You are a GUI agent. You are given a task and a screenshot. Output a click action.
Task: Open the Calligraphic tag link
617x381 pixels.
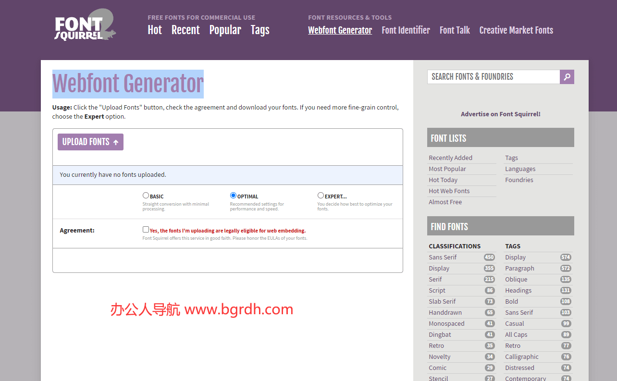tap(521, 356)
